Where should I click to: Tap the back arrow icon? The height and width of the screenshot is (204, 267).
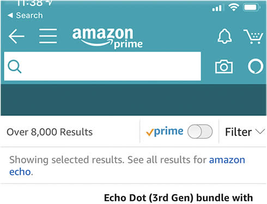16,36
